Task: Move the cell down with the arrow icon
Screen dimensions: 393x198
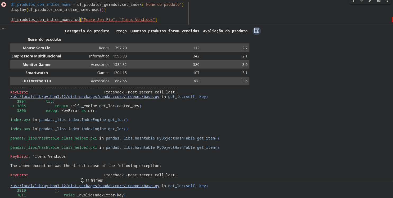Action: [x=362, y=1]
